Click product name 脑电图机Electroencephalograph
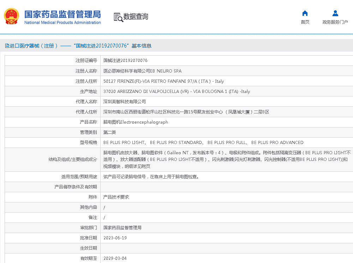The height and width of the screenshot is (263, 353). [136, 122]
